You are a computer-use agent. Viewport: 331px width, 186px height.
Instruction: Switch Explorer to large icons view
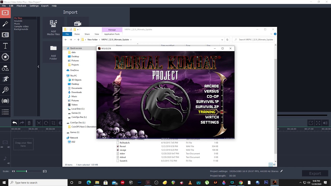[x=274, y=165]
